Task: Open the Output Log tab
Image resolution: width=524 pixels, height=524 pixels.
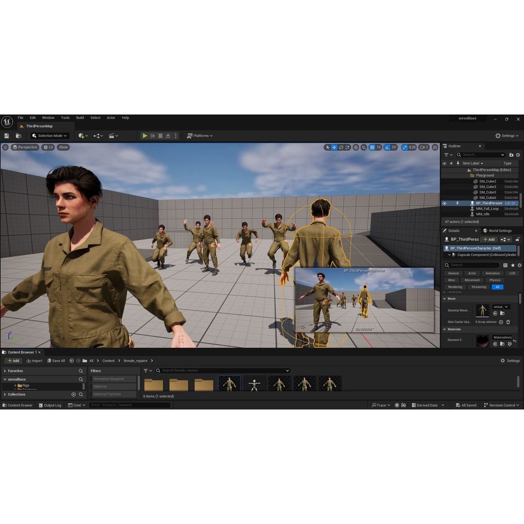Action: tap(50, 405)
